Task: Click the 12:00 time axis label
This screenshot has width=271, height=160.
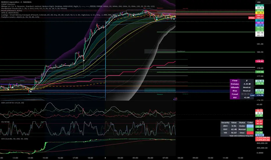Action: (240, 158)
